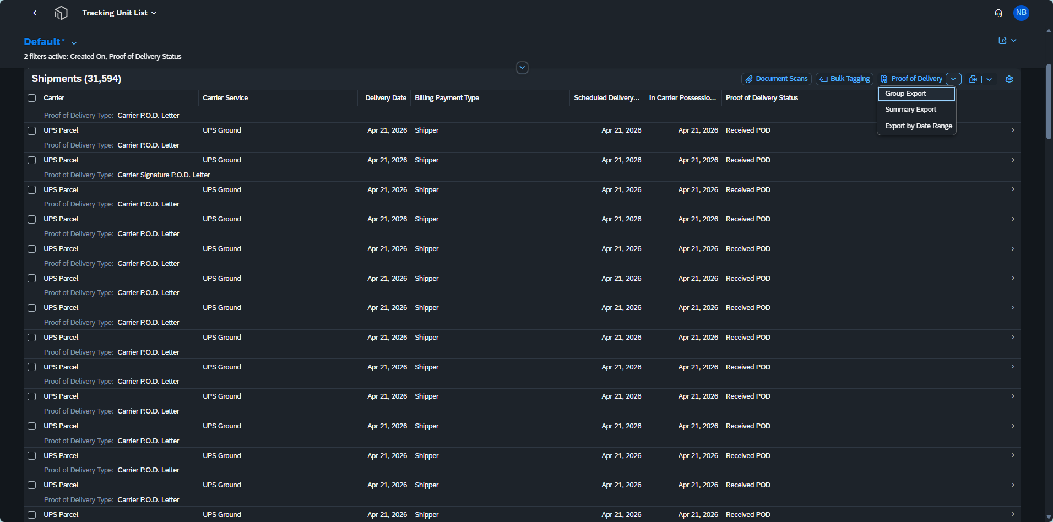Open the NB user avatar
The image size is (1053, 522).
(1021, 13)
